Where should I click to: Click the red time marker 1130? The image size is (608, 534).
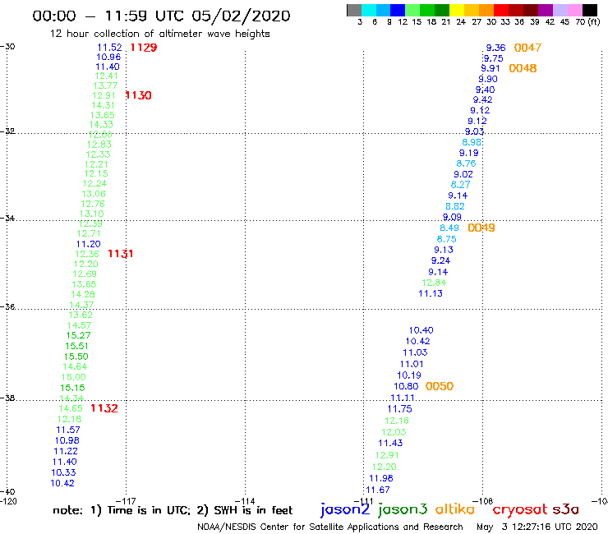[138, 95]
